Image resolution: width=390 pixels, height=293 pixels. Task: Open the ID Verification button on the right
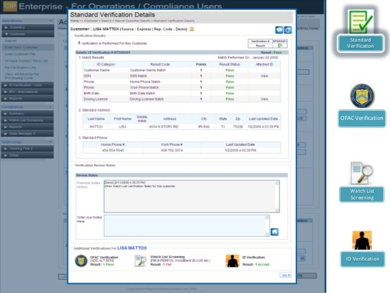362,259
